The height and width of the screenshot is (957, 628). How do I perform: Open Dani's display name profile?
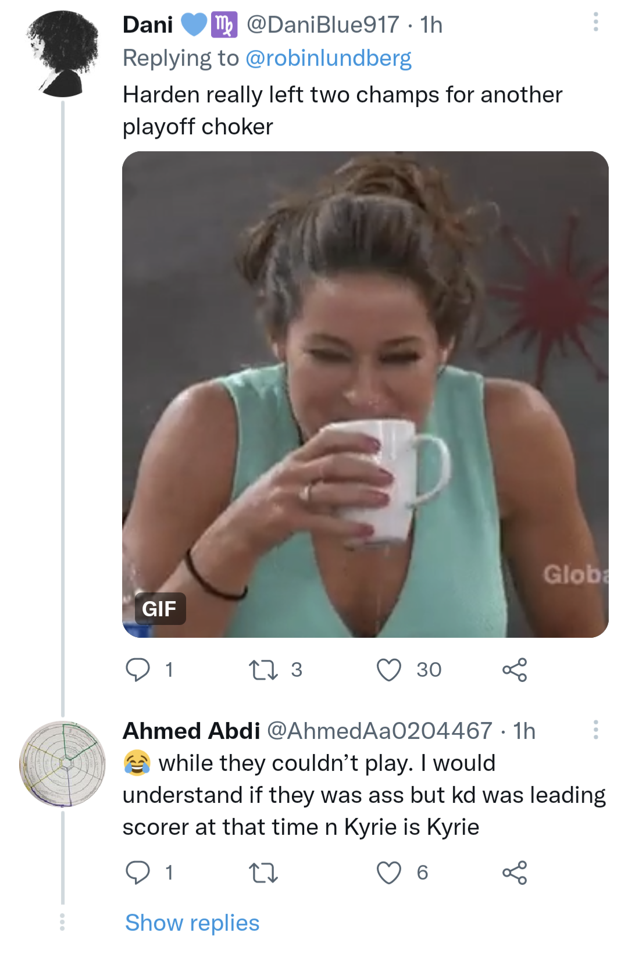148,25
